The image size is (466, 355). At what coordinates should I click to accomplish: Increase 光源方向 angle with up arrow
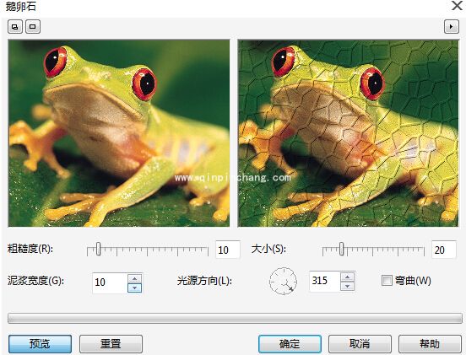348,277
